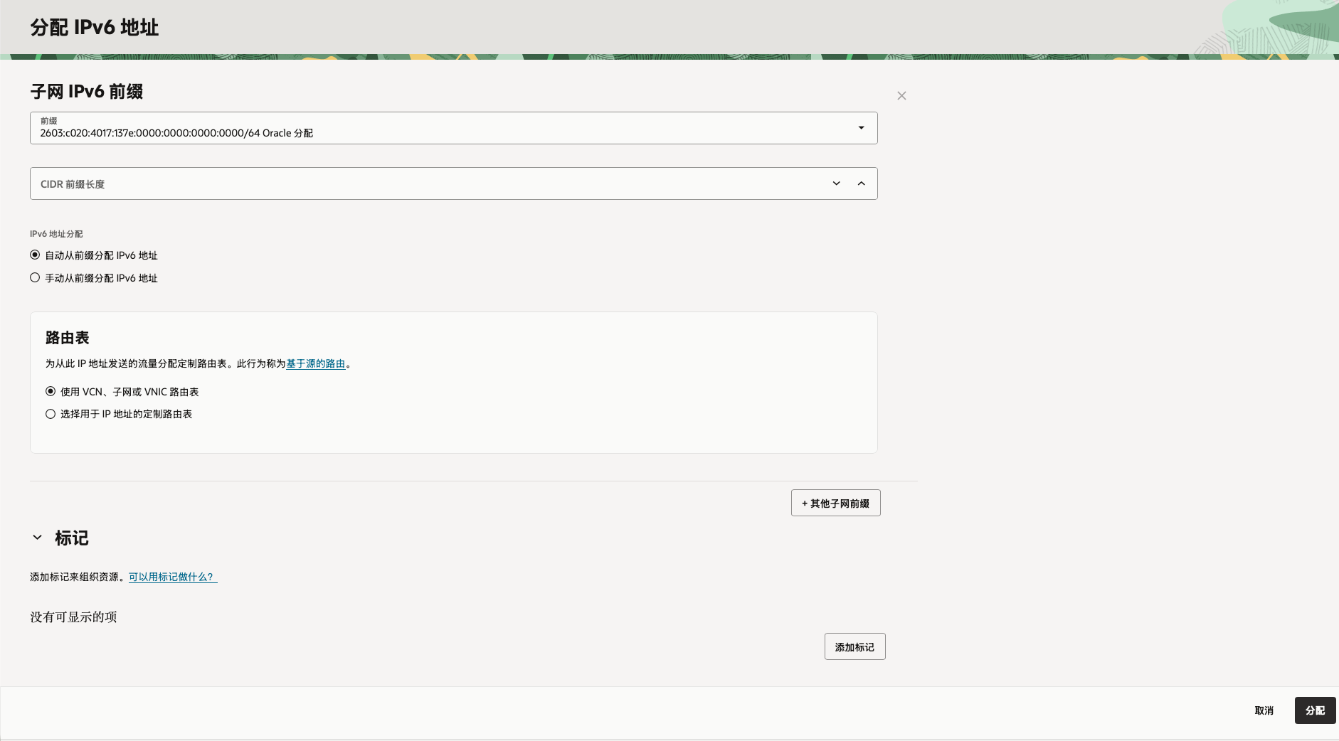Viewport: 1339px width, 741px height.
Task: Open the 基于源的路由 link
Action: click(x=315, y=363)
